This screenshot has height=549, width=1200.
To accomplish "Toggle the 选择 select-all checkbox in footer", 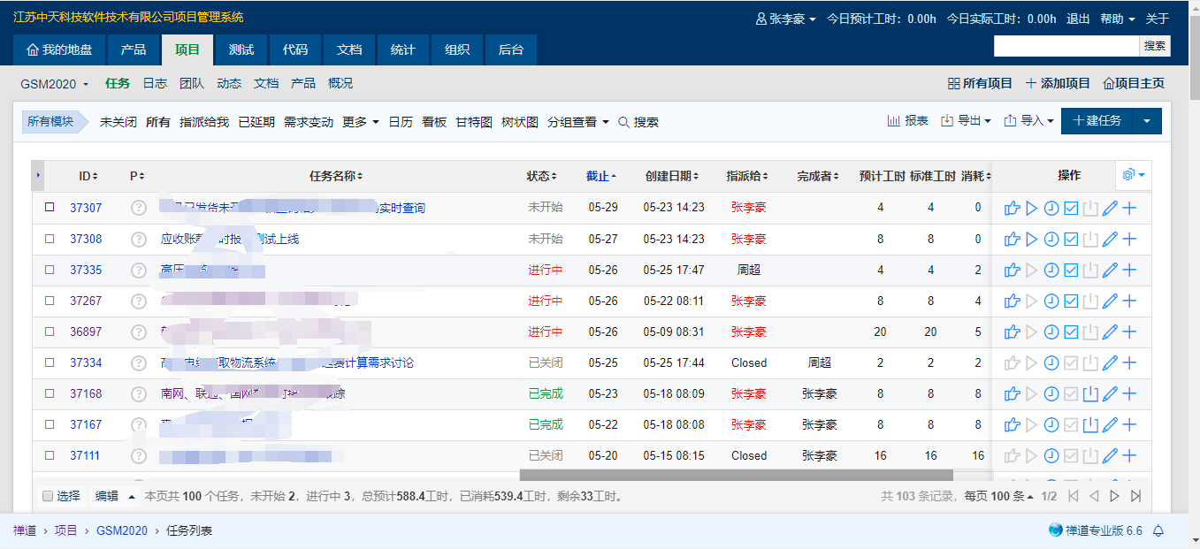I will point(48,497).
